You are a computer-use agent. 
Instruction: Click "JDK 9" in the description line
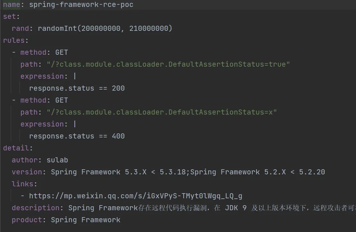coord(236,208)
